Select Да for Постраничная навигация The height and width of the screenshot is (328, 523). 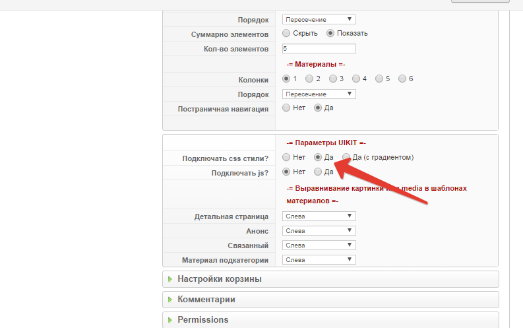pos(318,108)
